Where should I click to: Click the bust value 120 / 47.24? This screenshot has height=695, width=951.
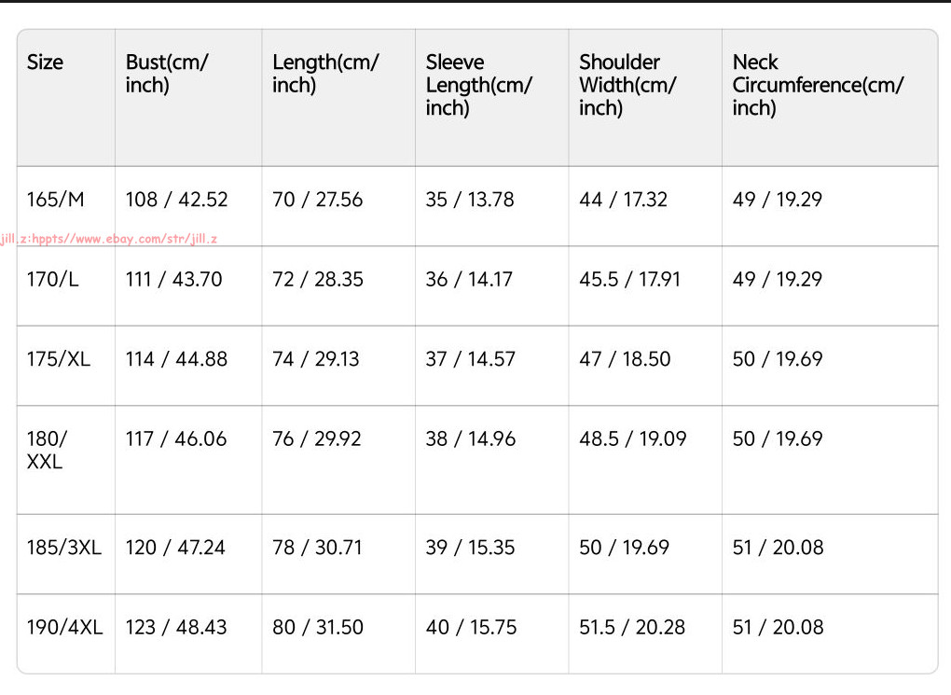pos(175,548)
